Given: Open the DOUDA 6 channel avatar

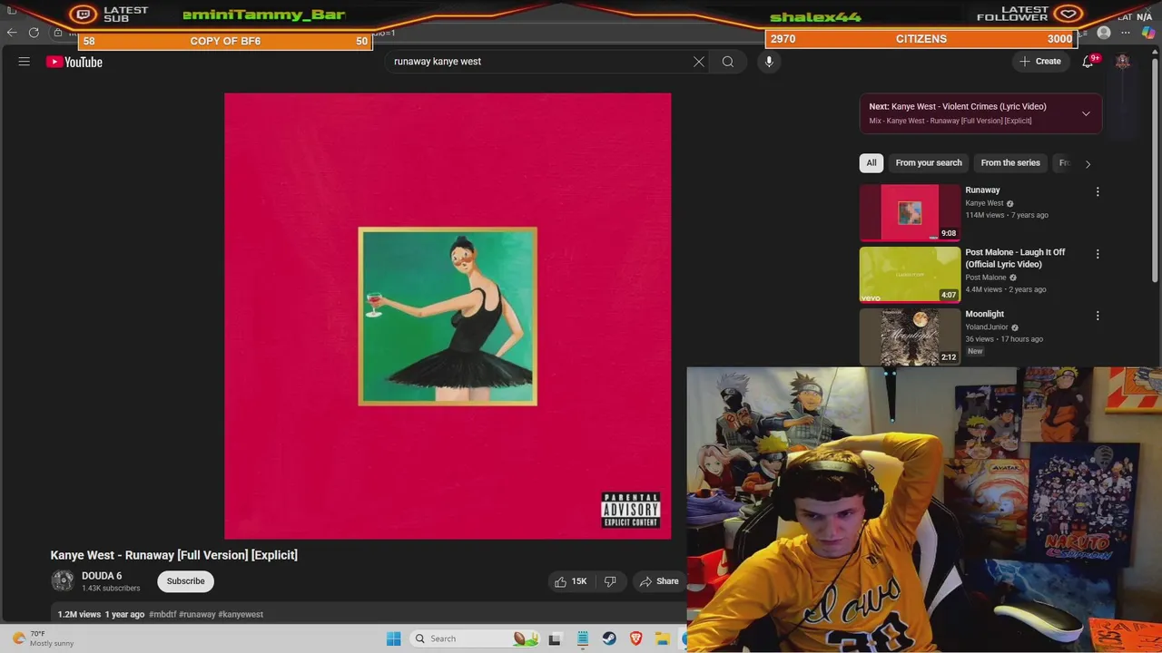Looking at the screenshot, I should (63, 581).
